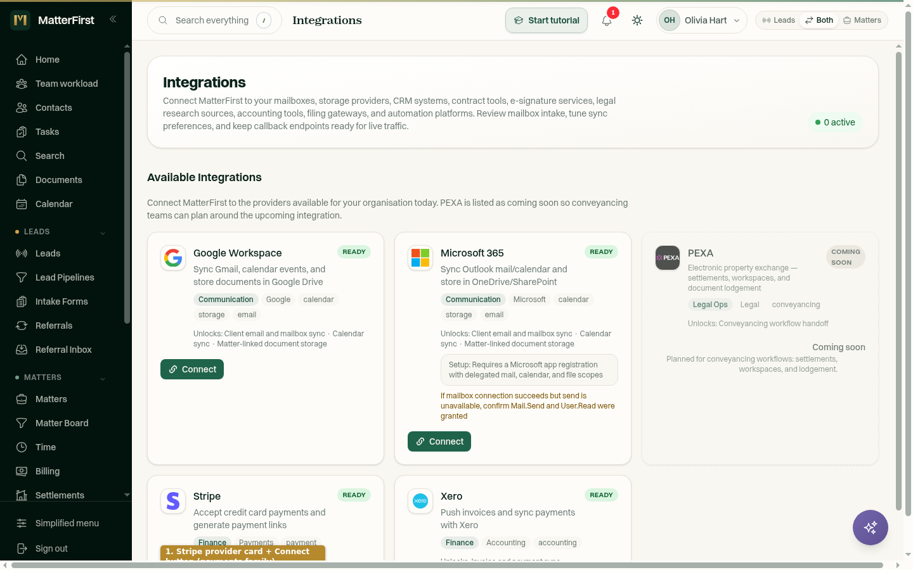Click the Accounting tag on Xero
913x570 pixels.
[x=506, y=543]
